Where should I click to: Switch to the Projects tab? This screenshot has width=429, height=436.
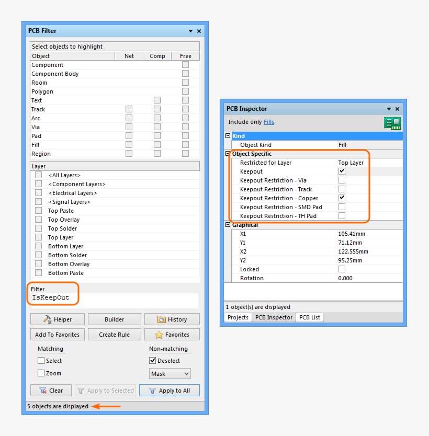238,317
